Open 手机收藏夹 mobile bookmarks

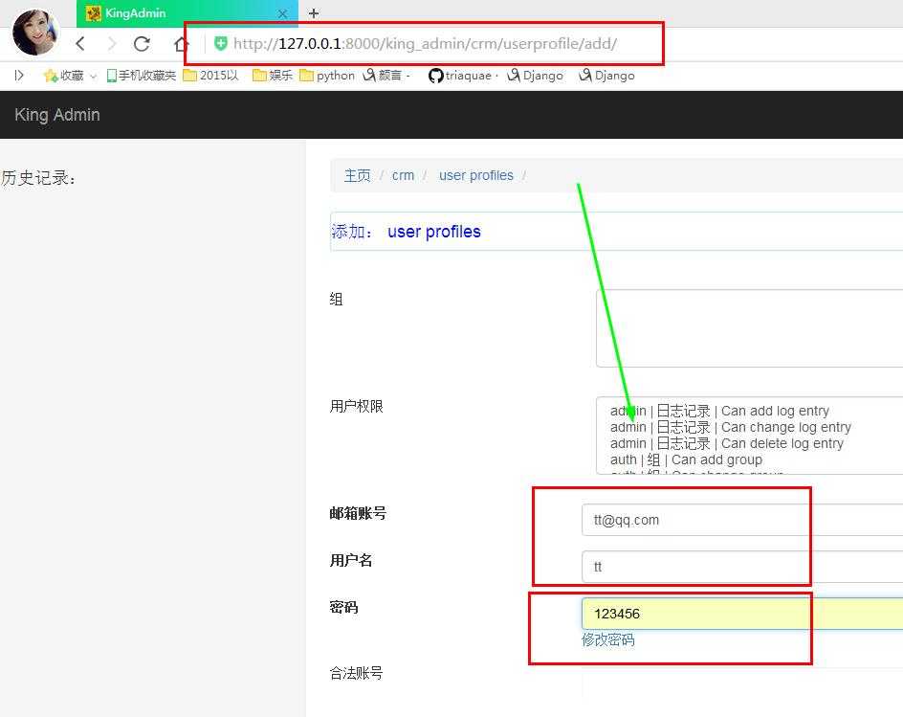tap(142, 76)
